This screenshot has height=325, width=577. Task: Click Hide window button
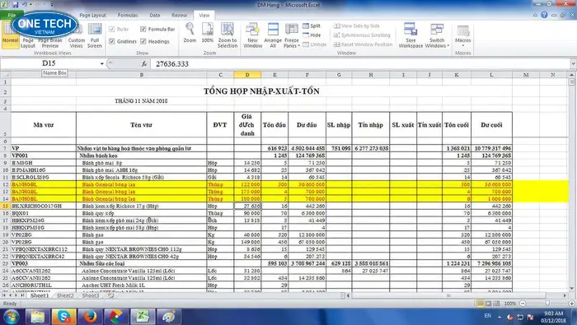pyautogui.click(x=312, y=35)
